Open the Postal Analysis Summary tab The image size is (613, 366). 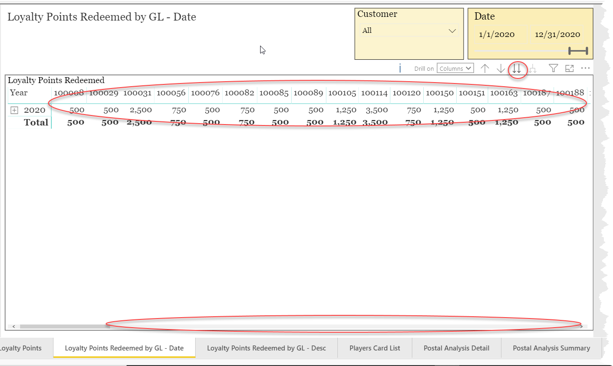pyautogui.click(x=551, y=348)
